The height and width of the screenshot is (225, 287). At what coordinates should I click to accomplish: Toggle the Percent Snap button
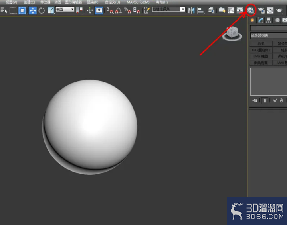pyautogui.click(x=127, y=10)
